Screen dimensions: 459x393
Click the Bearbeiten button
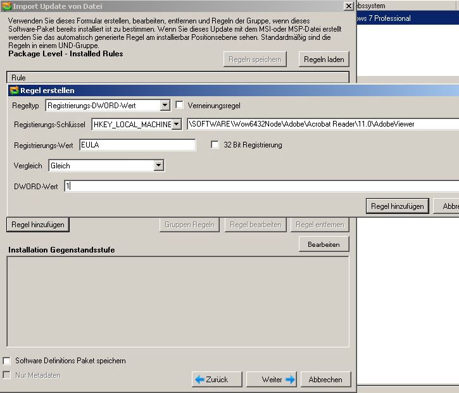coord(324,244)
